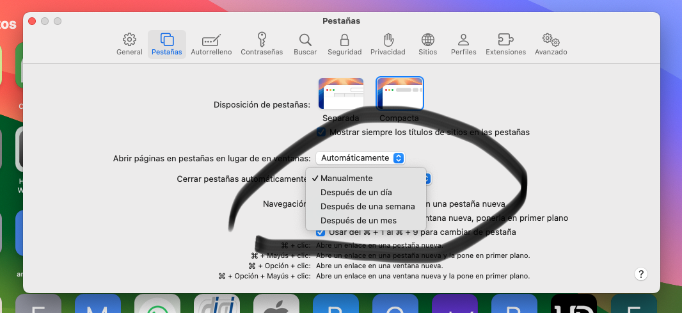682x313 pixels.
Task: Click the '⌘ + Opción + Mayús + clic:' label
Action: pos(264,276)
